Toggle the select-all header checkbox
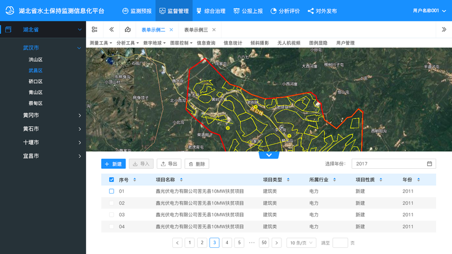Screen dimensions: 452x254 111,179
